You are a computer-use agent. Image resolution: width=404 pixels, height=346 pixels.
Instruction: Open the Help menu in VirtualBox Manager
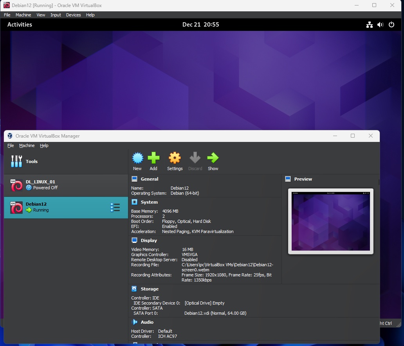tap(44, 145)
